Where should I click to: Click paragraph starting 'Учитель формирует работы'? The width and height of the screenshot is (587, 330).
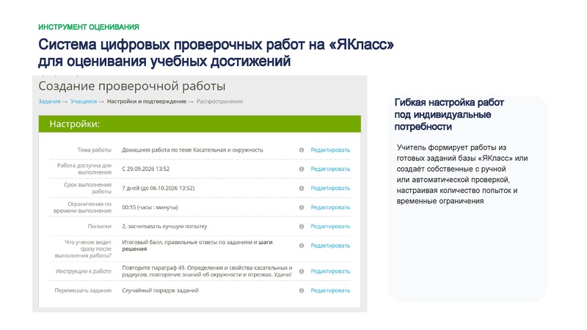(462, 174)
